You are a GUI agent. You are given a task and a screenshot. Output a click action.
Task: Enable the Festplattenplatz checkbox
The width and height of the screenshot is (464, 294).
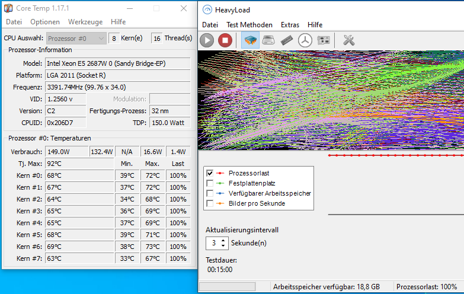tap(210, 183)
